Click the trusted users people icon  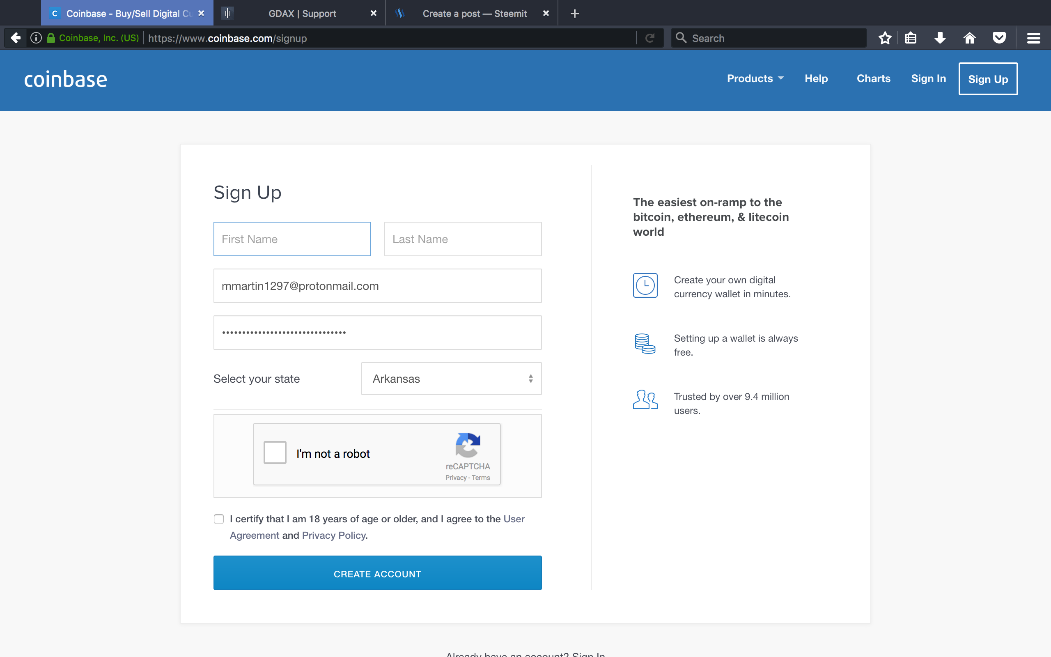(x=645, y=399)
